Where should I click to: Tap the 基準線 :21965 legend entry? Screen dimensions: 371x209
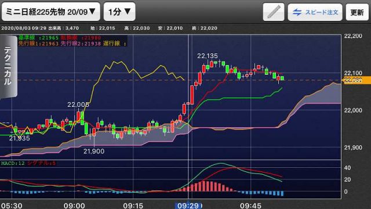pyautogui.click(x=38, y=38)
